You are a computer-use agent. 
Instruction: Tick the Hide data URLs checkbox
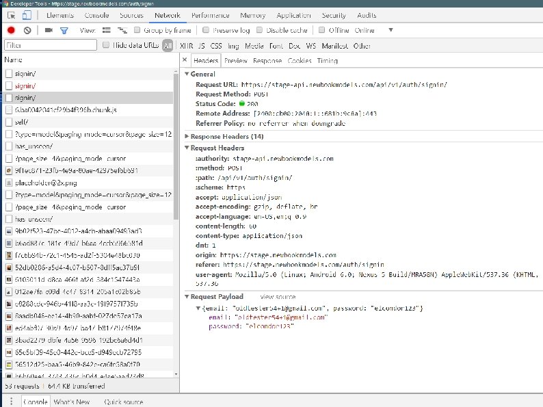pos(106,46)
